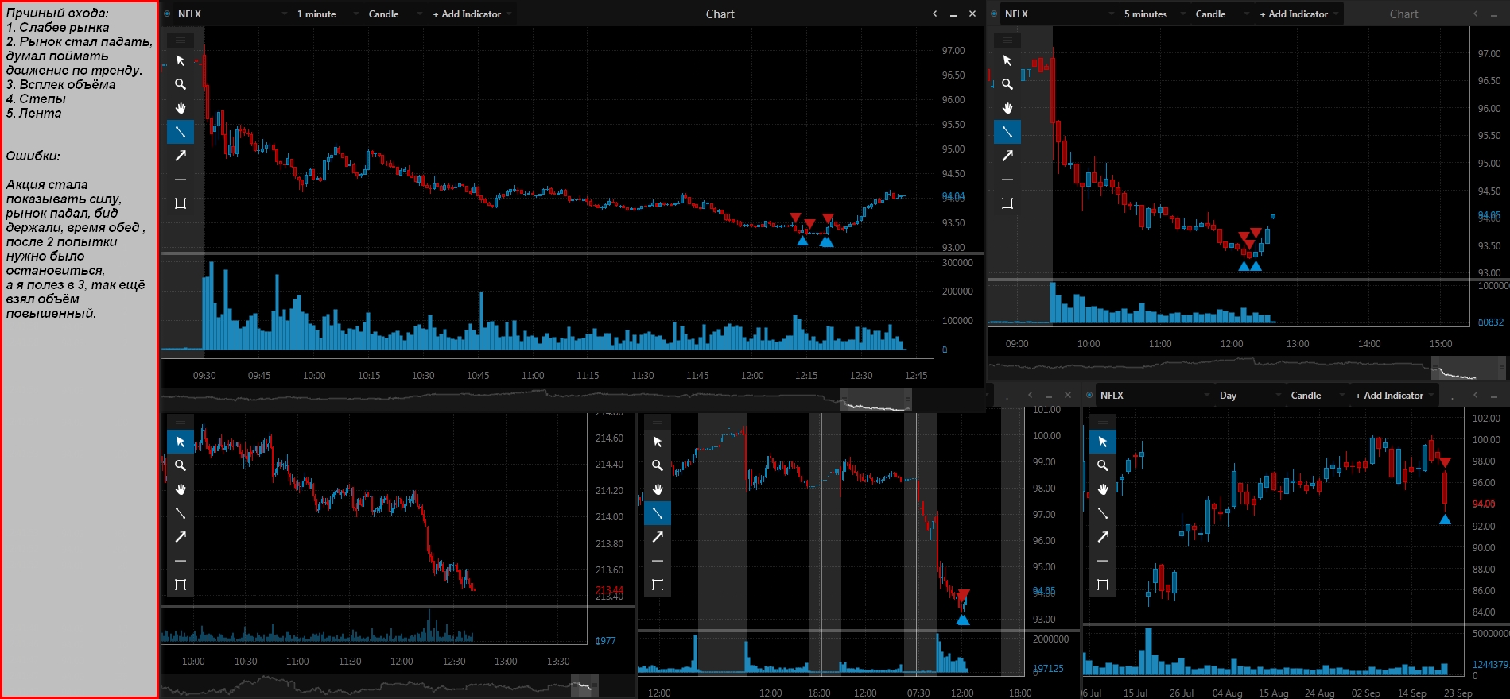Select the trend line tool in Day chart
The width and height of the screenshot is (1510, 699).
point(1103,513)
